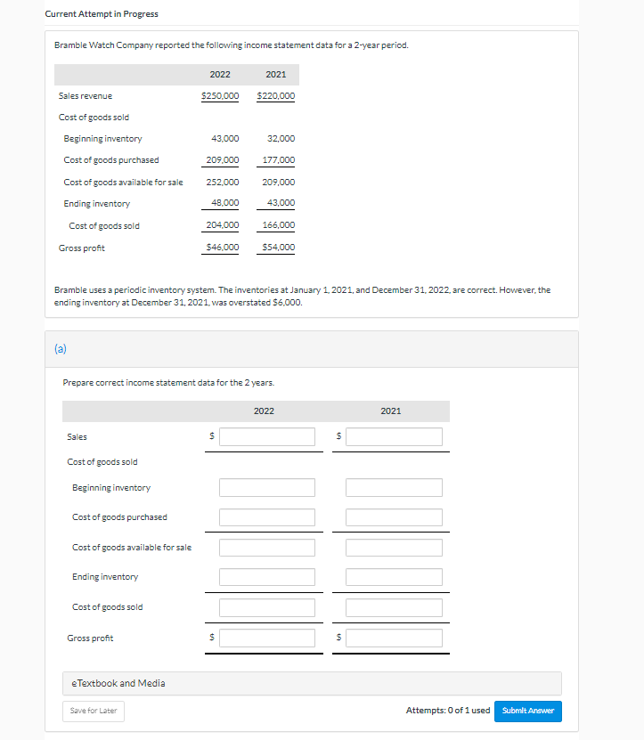
Task: Click the 2022 ending inventory 48,000 value
Action: (224, 202)
